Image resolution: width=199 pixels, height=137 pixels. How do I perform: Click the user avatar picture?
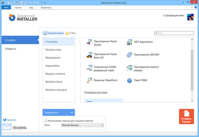click(190, 17)
